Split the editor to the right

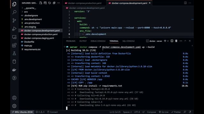pos(185,3)
